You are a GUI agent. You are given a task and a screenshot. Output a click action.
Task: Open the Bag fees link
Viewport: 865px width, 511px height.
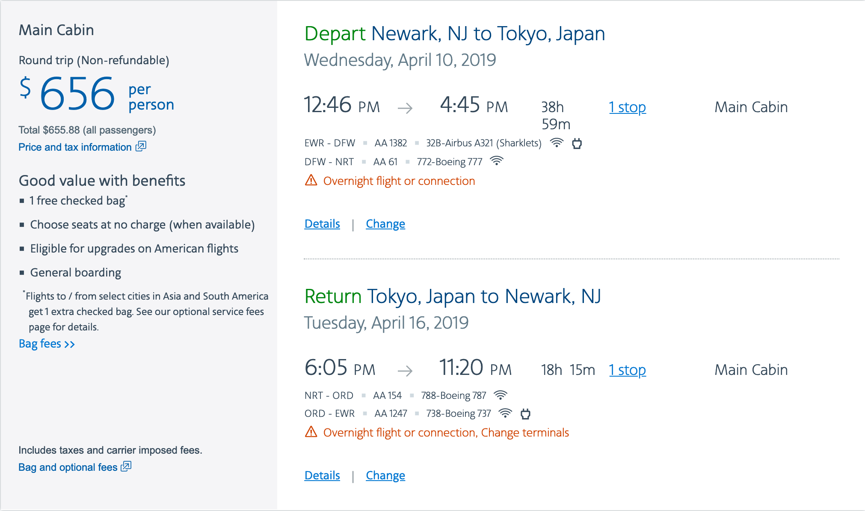[47, 344]
